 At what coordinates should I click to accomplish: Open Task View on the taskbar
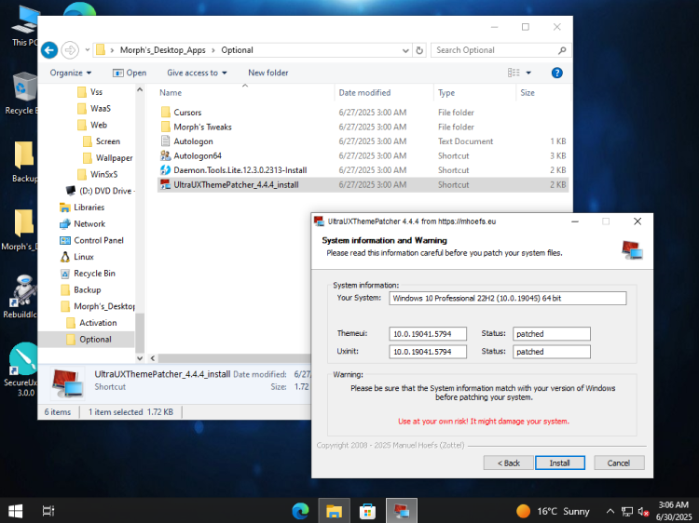coord(48,511)
